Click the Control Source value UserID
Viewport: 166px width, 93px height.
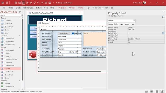pyautogui.click(x=130, y=27)
